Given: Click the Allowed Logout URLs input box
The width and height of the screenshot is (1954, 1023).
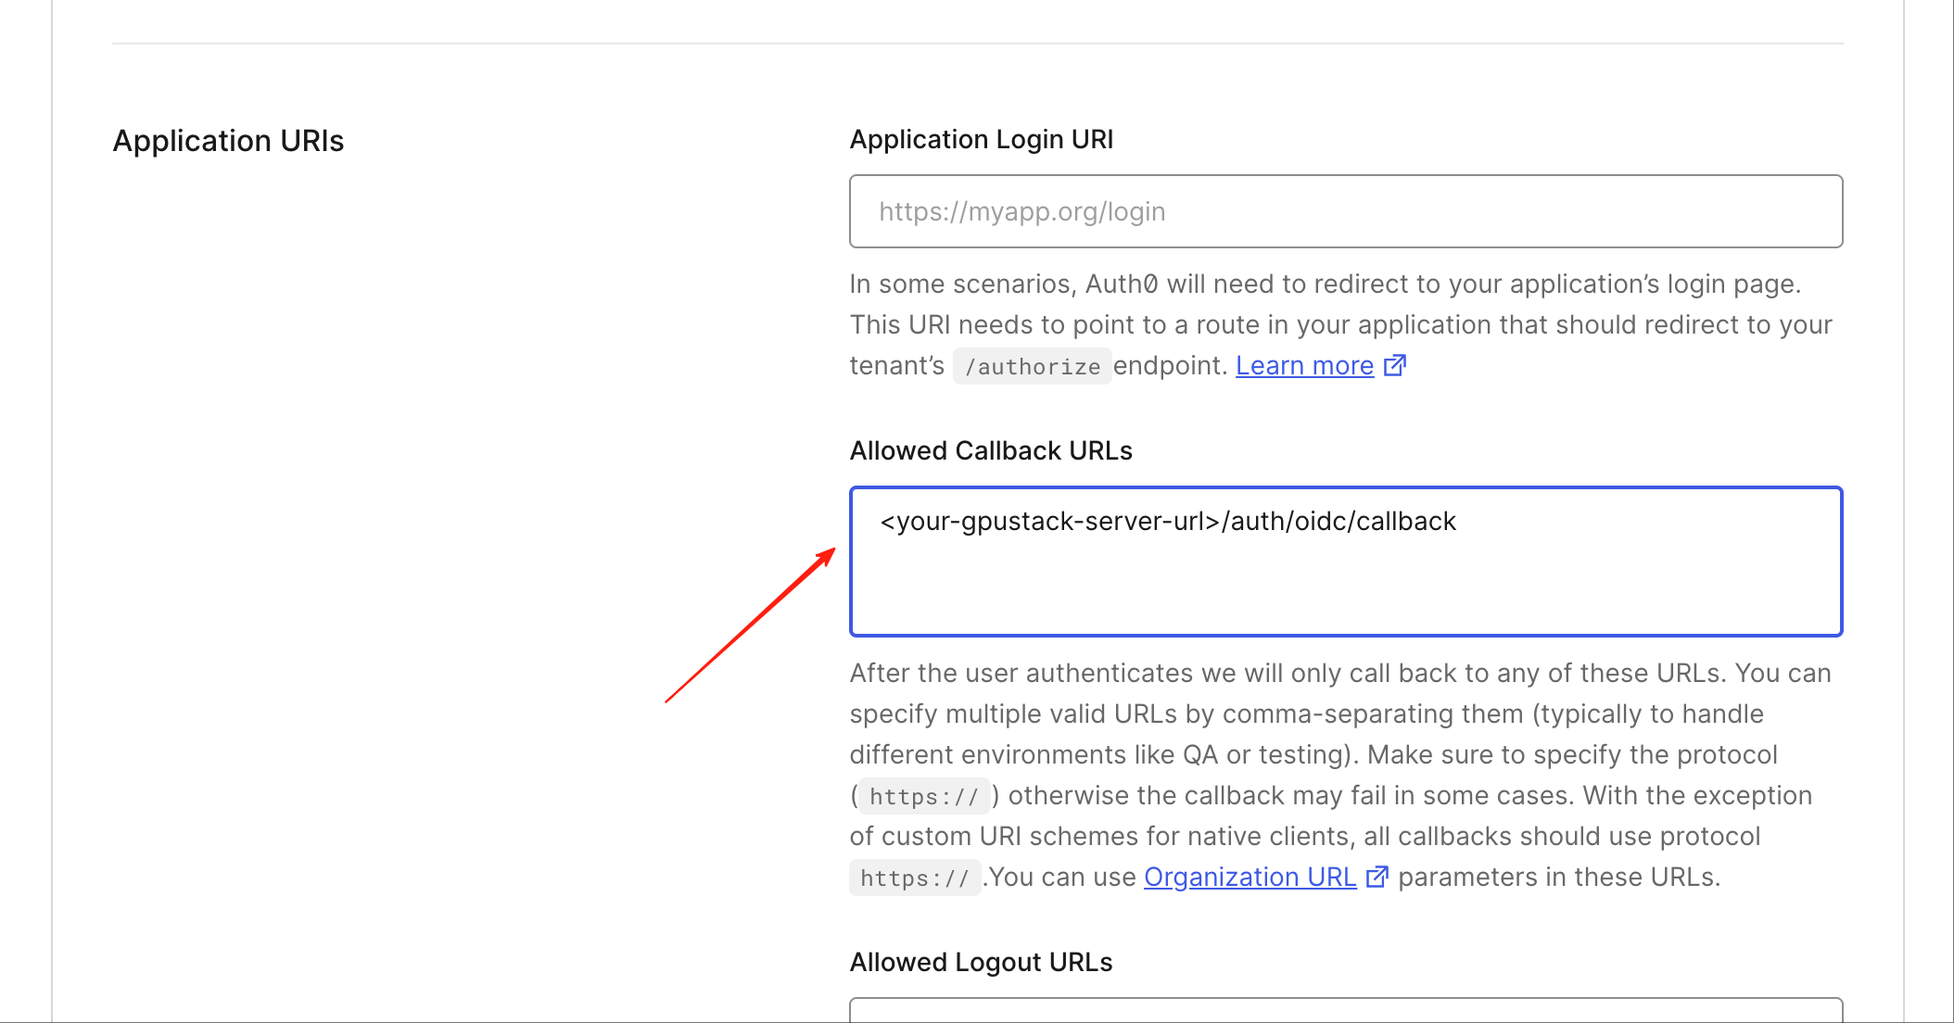Looking at the screenshot, I should click(x=1345, y=1010).
